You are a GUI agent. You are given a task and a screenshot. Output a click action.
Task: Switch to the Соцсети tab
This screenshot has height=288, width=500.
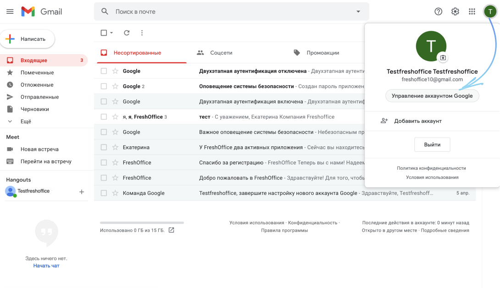point(221,53)
